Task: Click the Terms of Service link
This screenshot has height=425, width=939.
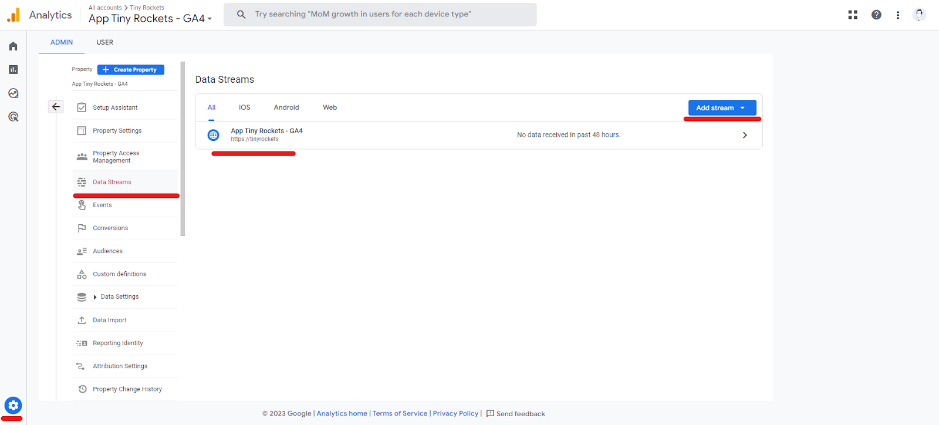Action: pos(400,414)
